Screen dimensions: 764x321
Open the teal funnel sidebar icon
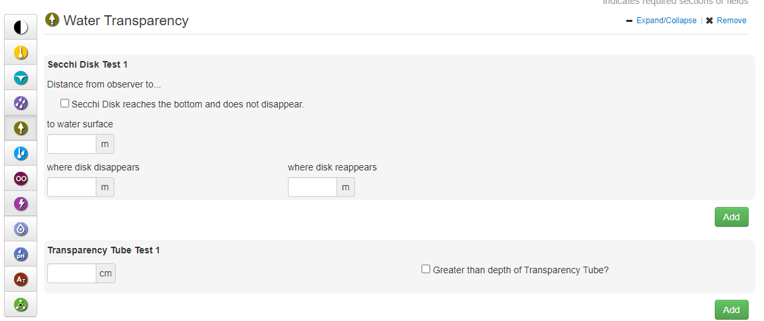click(x=21, y=78)
